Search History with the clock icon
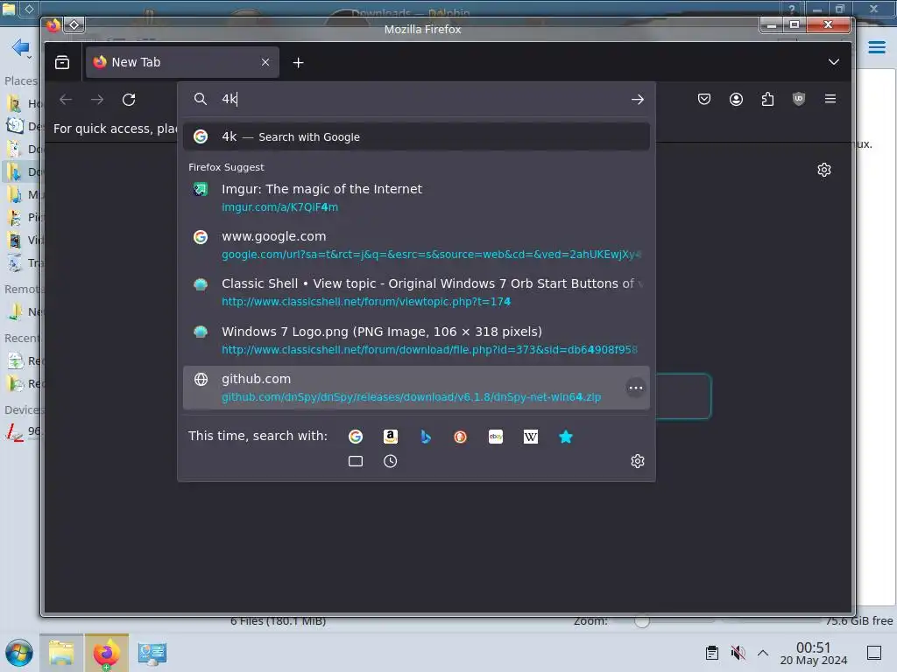This screenshot has width=897, height=672. pos(390,461)
